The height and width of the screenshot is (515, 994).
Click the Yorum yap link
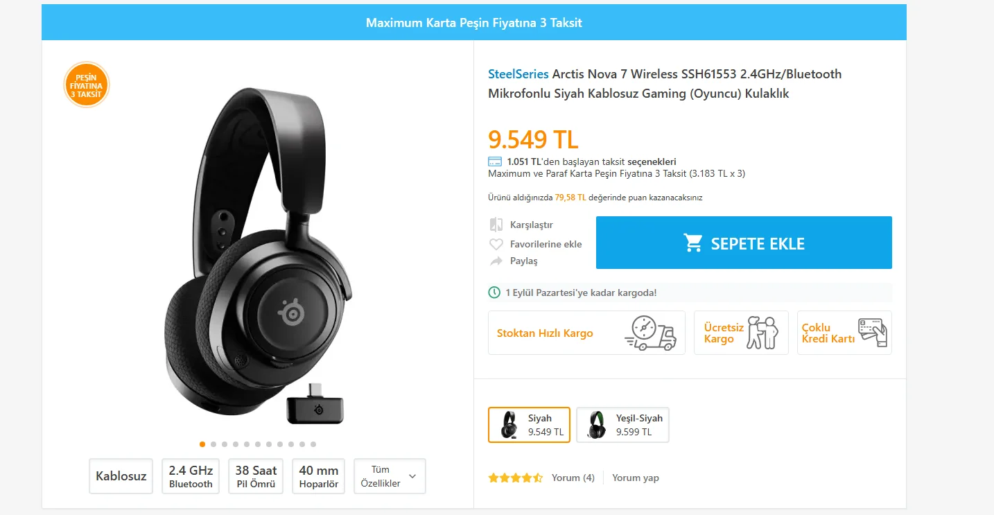click(x=635, y=478)
